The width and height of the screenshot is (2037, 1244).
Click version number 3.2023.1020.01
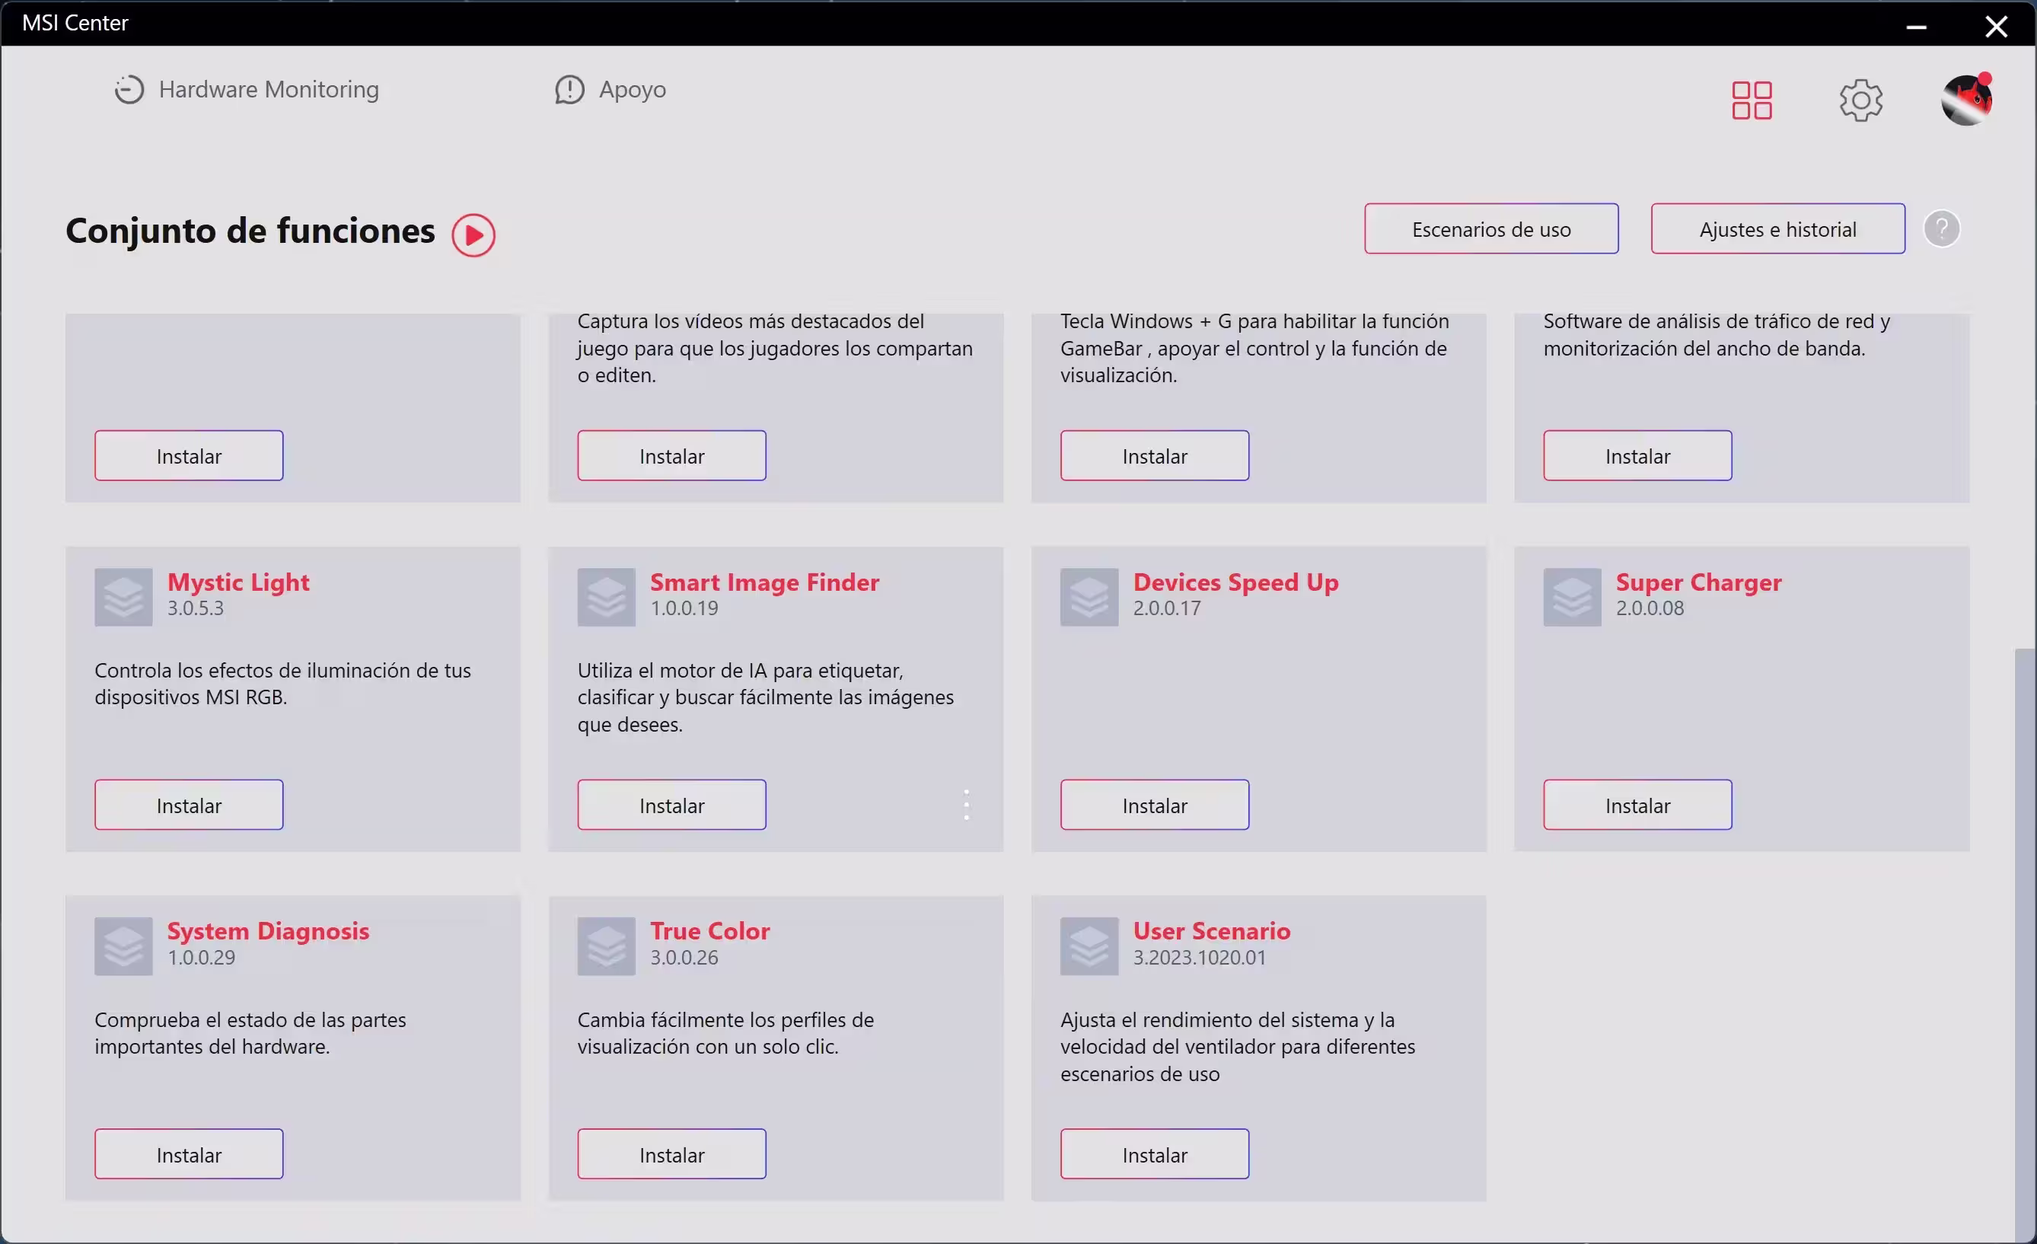point(1200,958)
